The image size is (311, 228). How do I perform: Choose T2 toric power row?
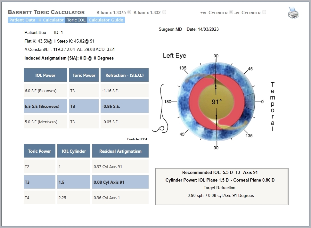pos(86,167)
